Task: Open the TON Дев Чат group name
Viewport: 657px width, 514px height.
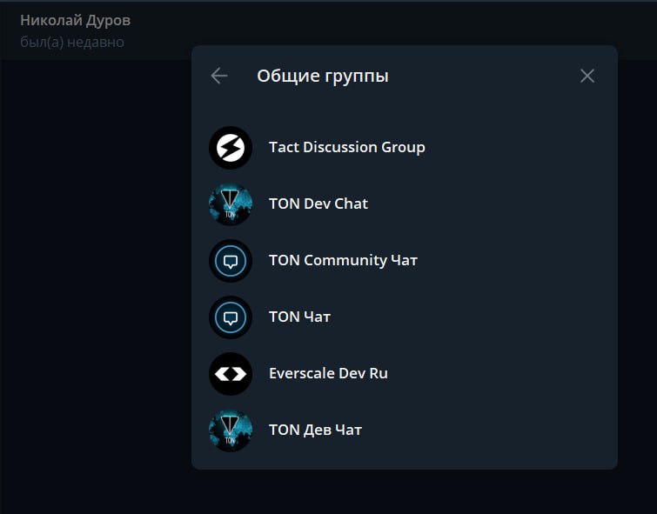Action: (x=315, y=430)
